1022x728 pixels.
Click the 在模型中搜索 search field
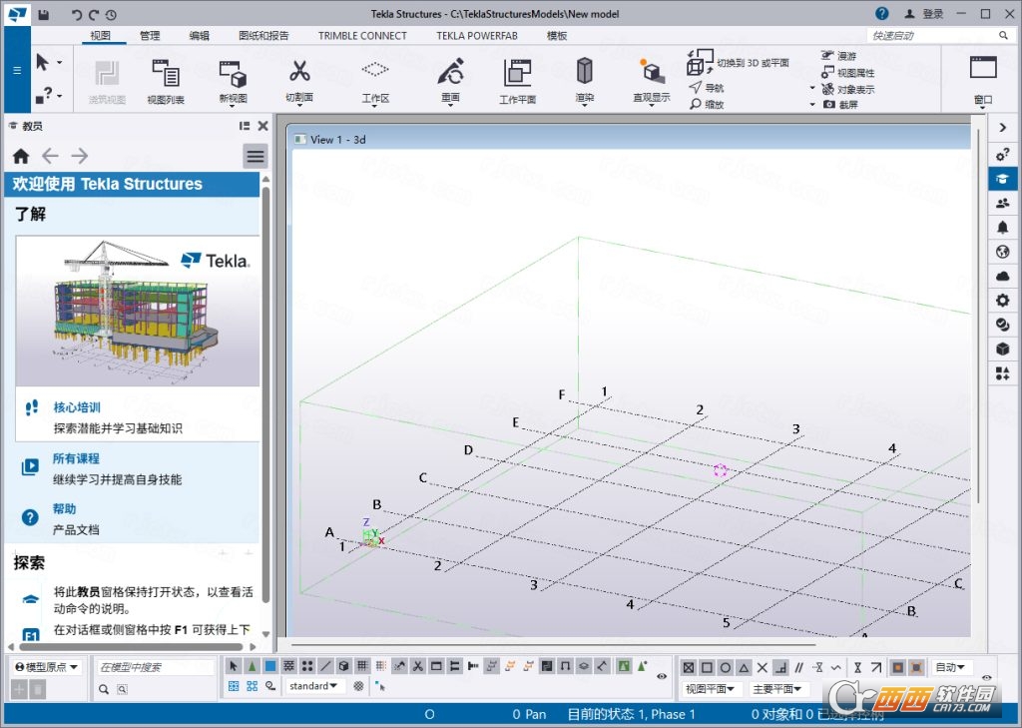point(155,667)
